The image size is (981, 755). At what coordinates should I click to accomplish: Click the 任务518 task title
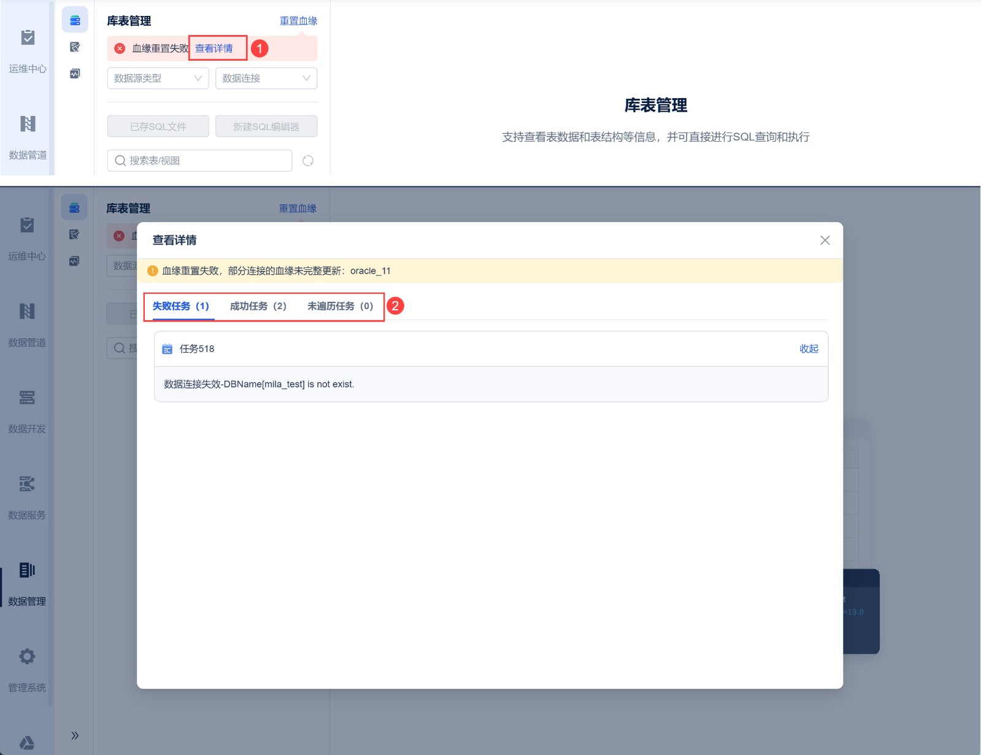[197, 349]
